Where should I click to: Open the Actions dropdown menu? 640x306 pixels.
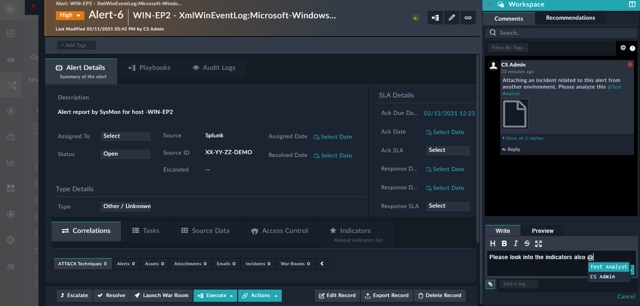click(260, 295)
